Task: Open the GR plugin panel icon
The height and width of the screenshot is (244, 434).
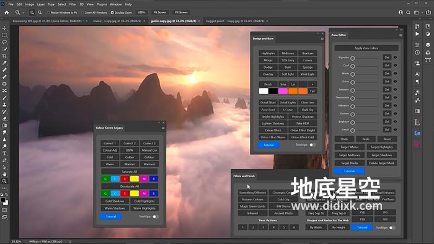Action: [x=417, y=133]
